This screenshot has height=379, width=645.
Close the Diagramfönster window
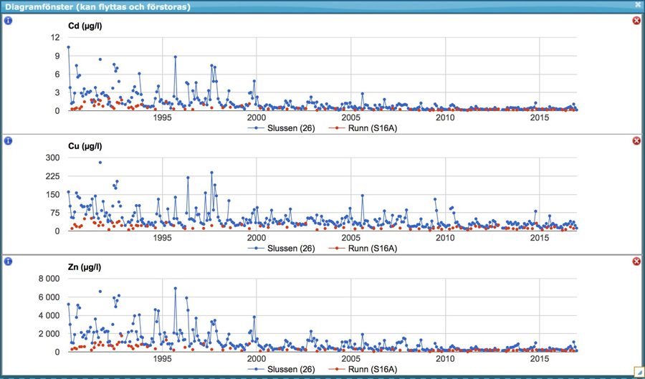(638, 5)
